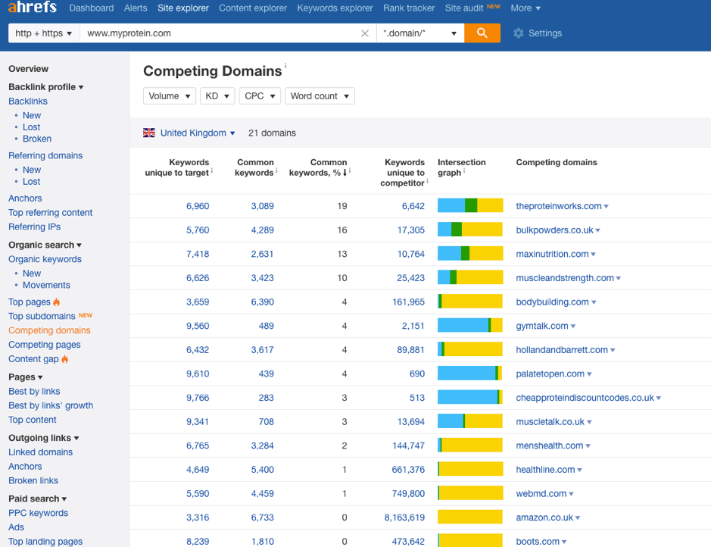
Task: Click 161,965 keywords unique to bodybuilding.com
Action: coord(409,302)
